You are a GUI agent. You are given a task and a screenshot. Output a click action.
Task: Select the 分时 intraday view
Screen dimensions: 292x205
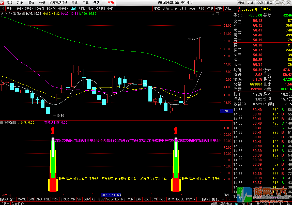pos(9,8)
